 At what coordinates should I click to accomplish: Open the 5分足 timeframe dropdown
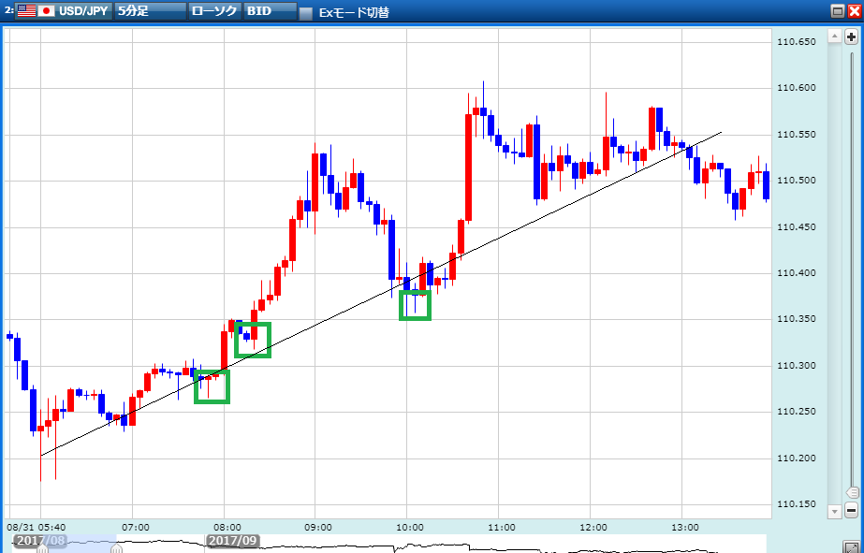coord(150,10)
